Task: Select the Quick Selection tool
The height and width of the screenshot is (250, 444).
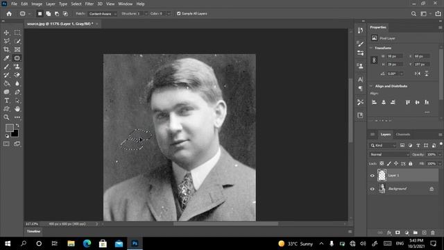Action: pyautogui.click(x=17, y=41)
